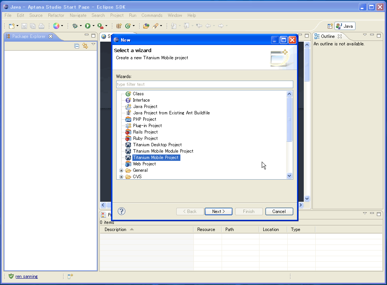Screen dimensions: 387x285
Task: Select Class in the wizard list
Action: (x=138, y=94)
